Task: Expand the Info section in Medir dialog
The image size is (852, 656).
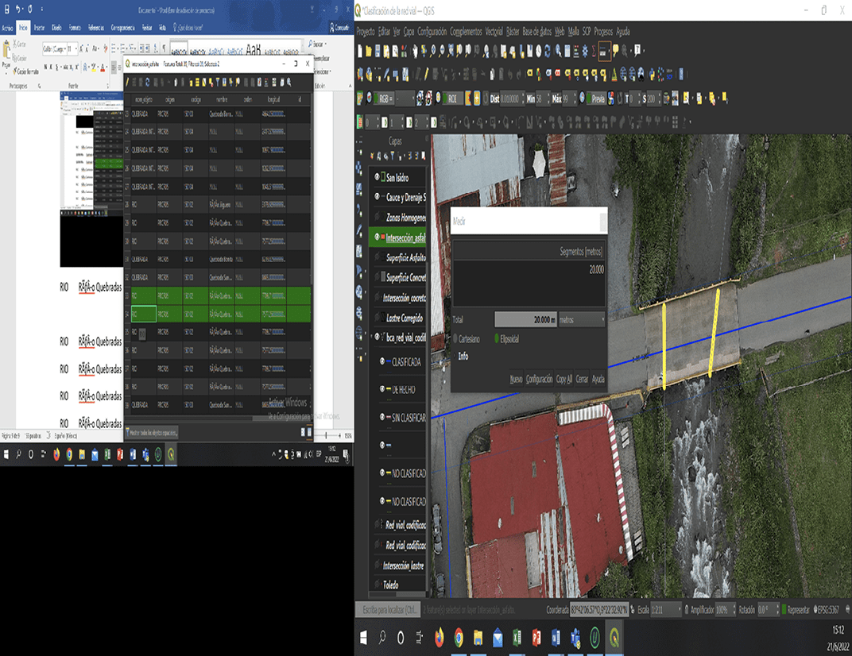Action: 463,357
